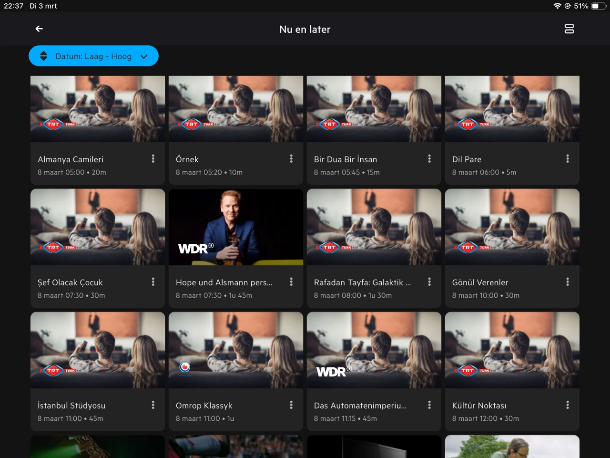Go back using the left arrow
The width and height of the screenshot is (610, 458).
point(39,29)
